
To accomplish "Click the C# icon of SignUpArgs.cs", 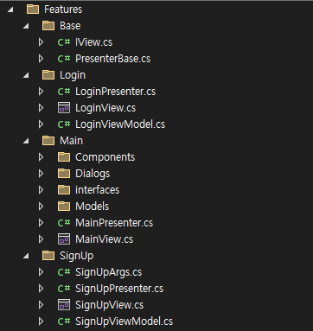I will coord(64,272).
